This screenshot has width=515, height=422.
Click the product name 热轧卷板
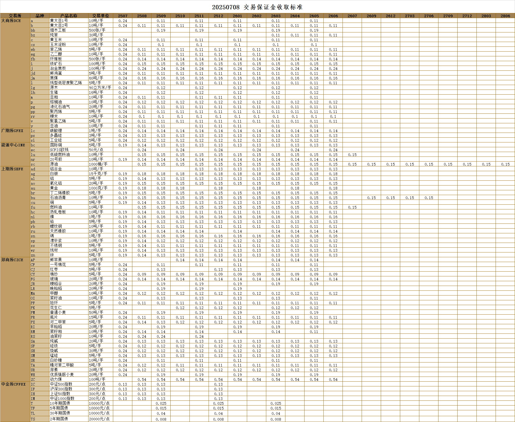[x=58, y=212]
